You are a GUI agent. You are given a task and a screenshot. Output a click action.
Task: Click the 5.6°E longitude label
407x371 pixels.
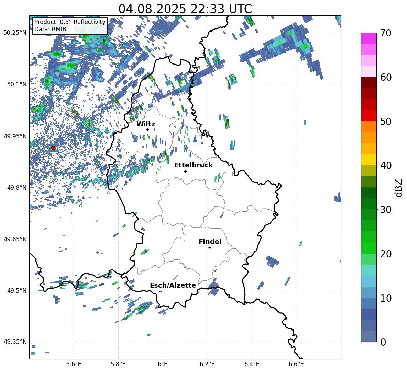click(x=74, y=364)
